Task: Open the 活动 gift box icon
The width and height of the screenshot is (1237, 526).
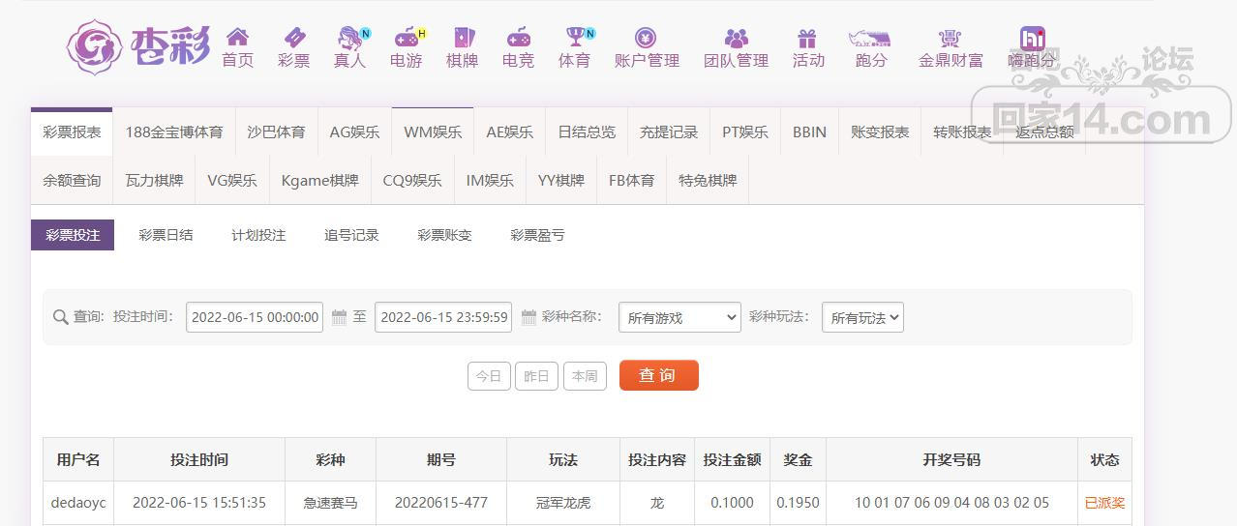Action: (x=807, y=38)
